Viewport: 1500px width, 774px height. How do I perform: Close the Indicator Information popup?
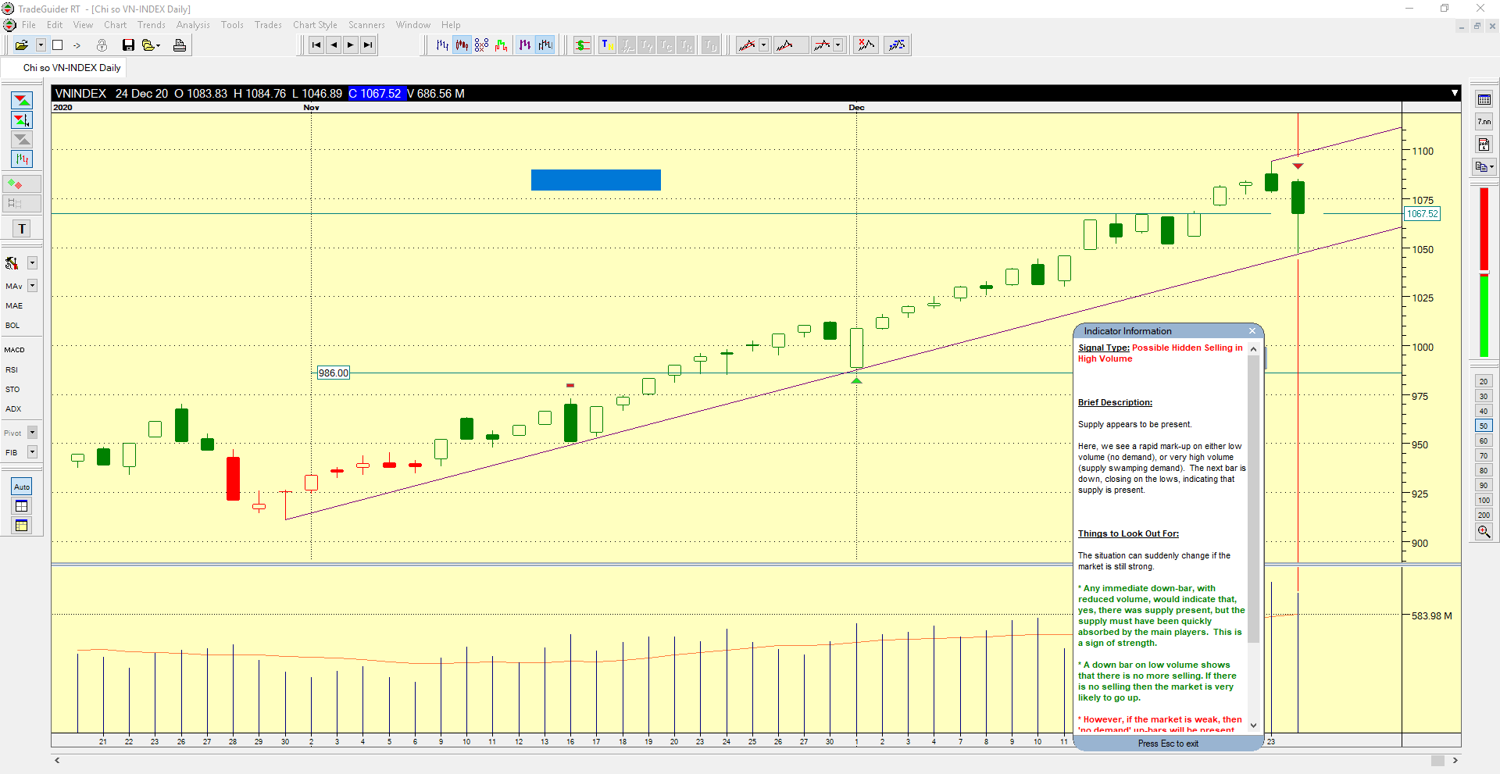pyautogui.click(x=1252, y=331)
